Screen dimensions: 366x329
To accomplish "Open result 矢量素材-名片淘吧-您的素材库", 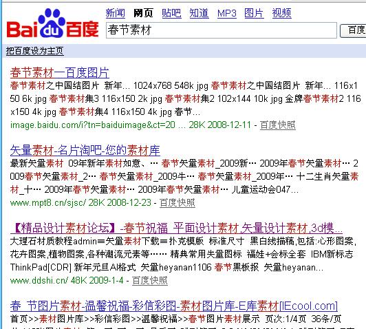I will (85, 150).
